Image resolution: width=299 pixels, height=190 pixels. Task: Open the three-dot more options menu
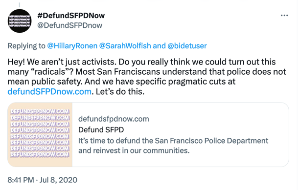(284, 16)
